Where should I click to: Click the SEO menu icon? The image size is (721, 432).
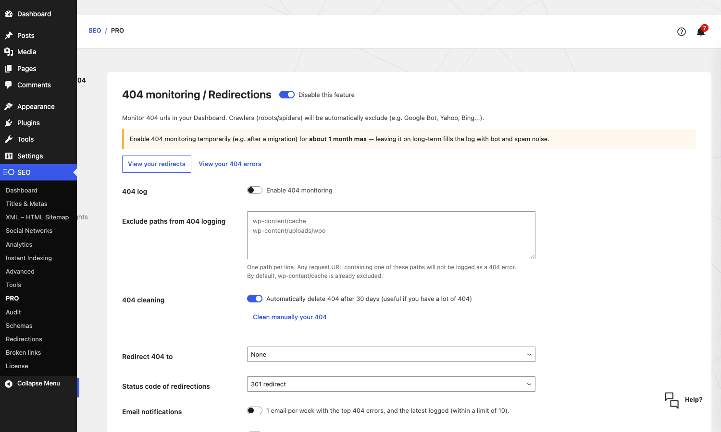click(x=9, y=172)
